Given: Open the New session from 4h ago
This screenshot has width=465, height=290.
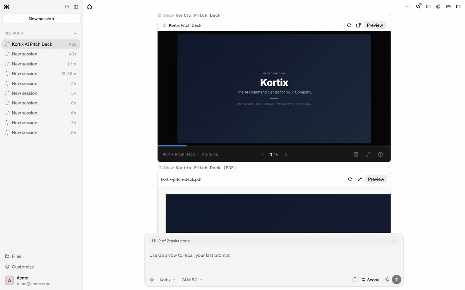Looking at the screenshot, I should [x=41, y=83].
